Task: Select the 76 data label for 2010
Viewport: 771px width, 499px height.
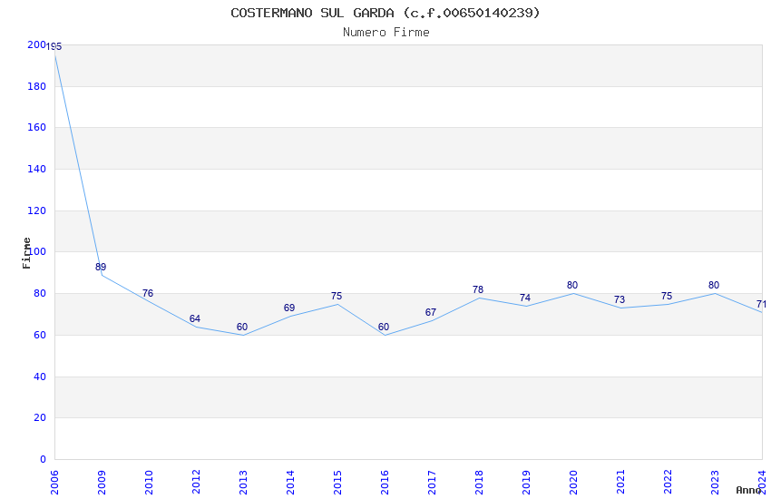Action: 148,293
